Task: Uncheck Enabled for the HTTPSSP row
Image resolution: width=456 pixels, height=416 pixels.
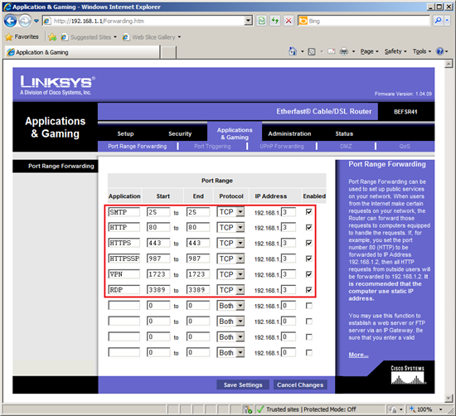Action: 309,259
